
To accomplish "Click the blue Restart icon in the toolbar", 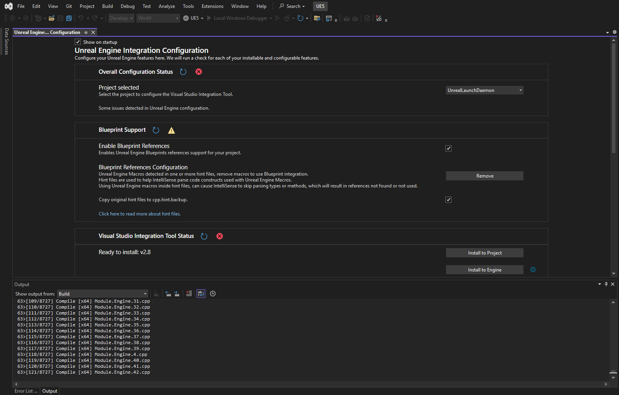I will pyautogui.click(x=300, y=18).
